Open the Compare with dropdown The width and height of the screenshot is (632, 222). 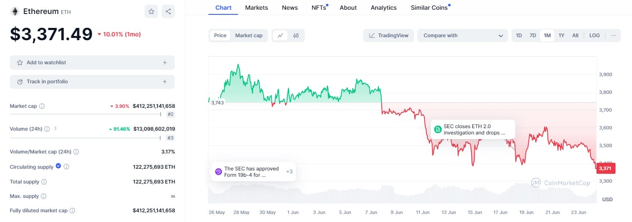(x=462, y=36)
